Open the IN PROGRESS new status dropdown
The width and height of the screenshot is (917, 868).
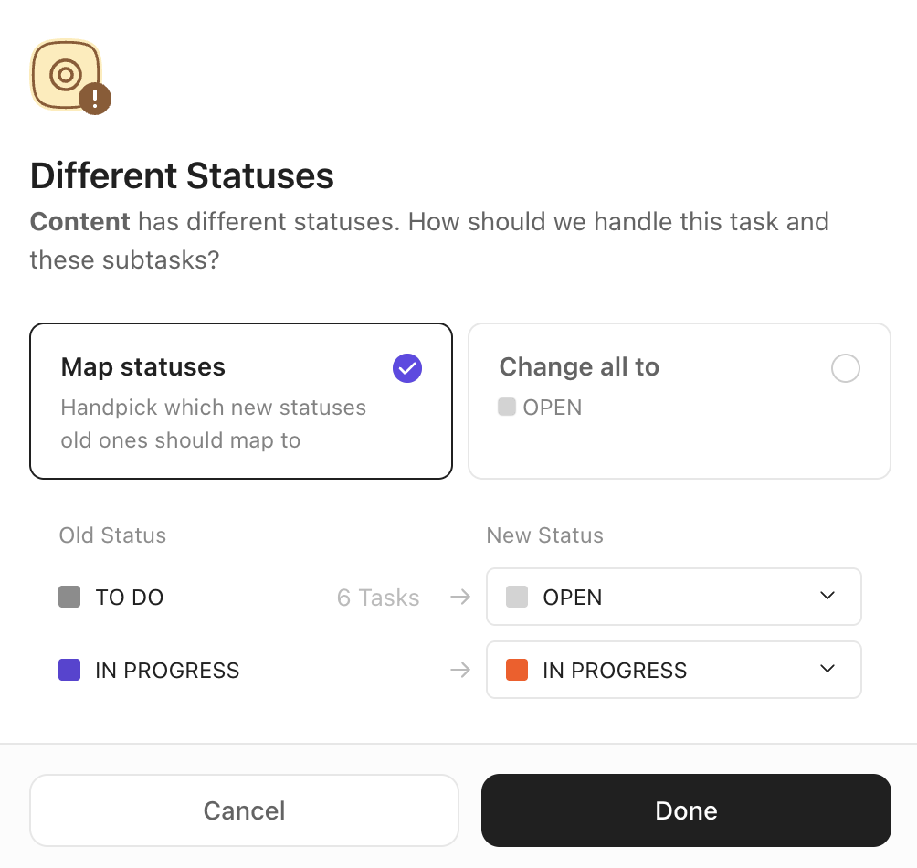pyautogui.click(x=673, y=670)
